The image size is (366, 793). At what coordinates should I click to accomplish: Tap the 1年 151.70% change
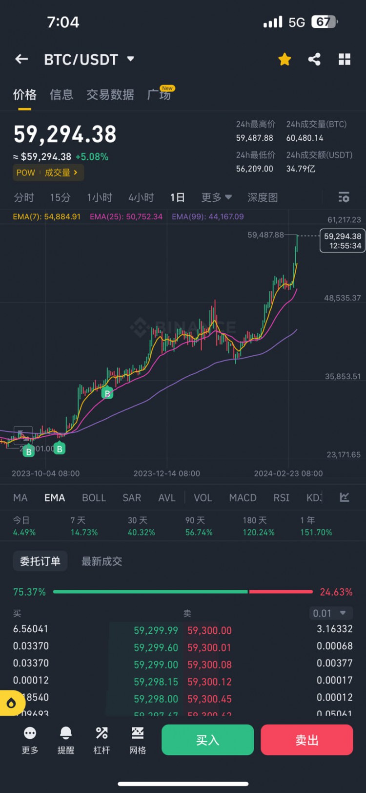click(316, 526)
